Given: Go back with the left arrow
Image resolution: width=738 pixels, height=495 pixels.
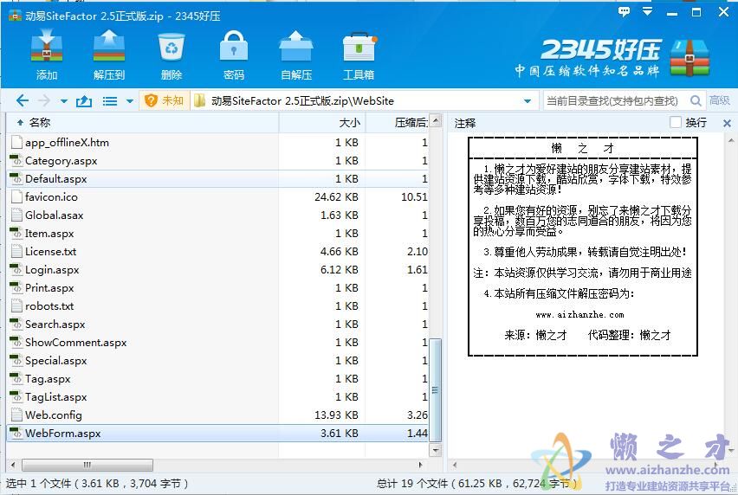Looking at the screenshot, I should [x=23, y=100].
